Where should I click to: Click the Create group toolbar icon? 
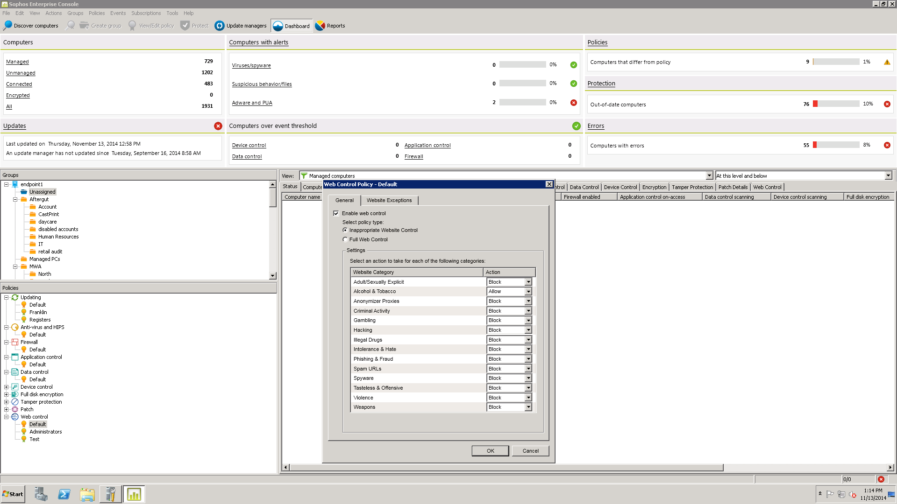[84, 26]
